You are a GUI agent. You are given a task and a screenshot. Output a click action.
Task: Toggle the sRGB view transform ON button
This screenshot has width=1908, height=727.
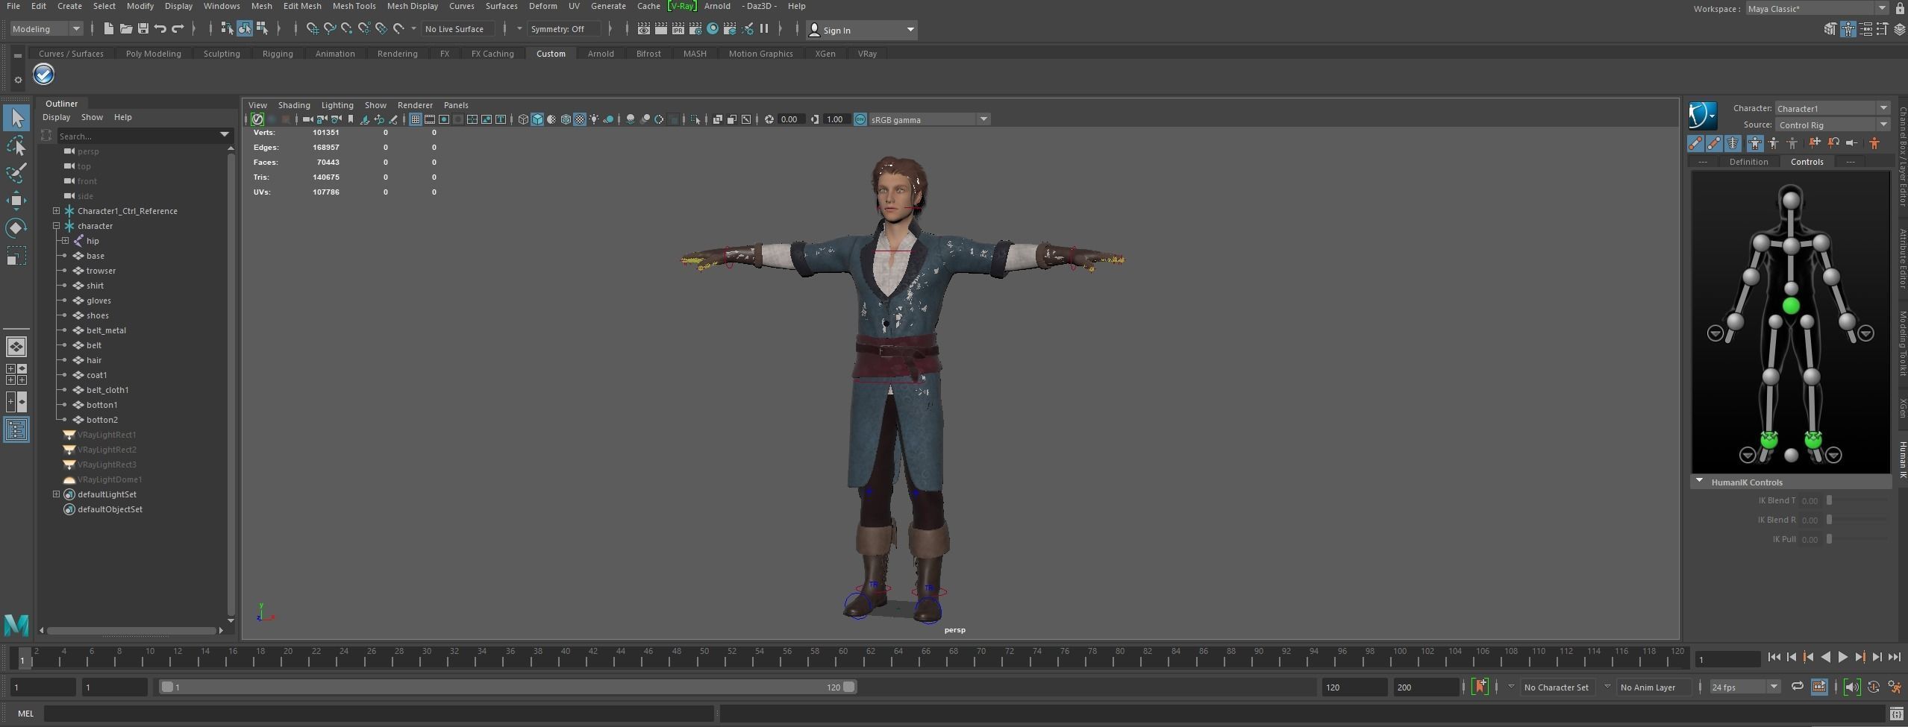click(x=860, y=119)
